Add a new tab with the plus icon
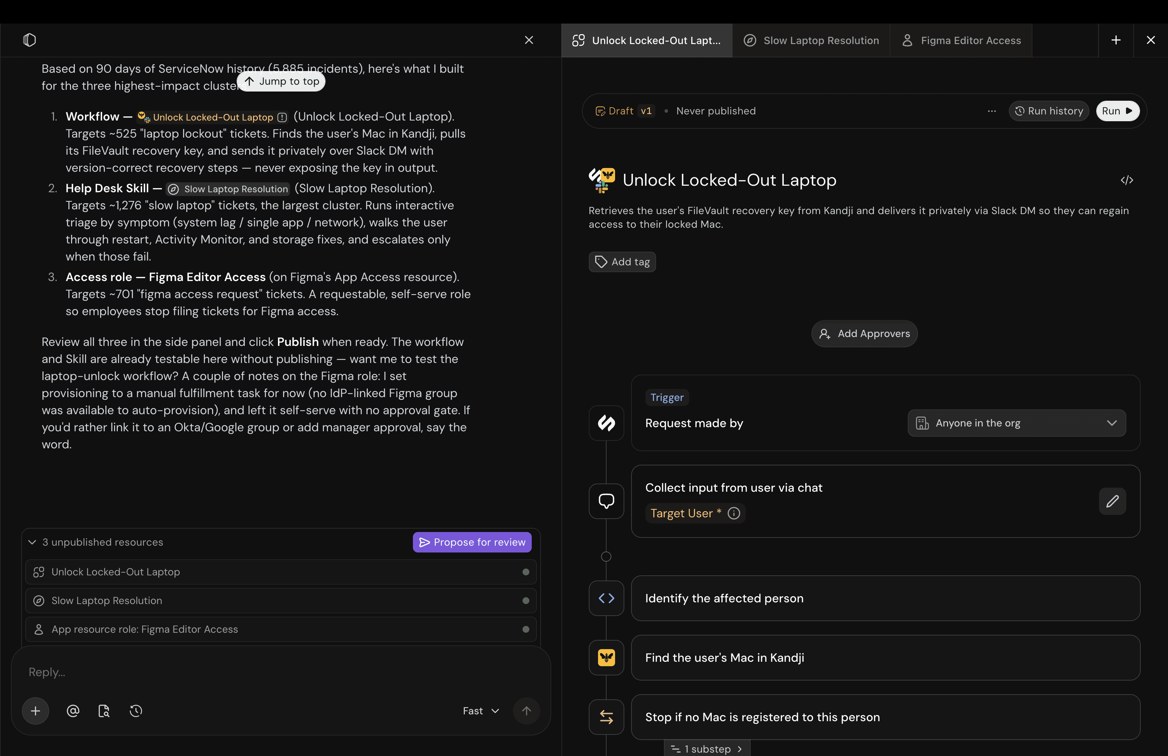1168x756 pixels. [1116, 40]
